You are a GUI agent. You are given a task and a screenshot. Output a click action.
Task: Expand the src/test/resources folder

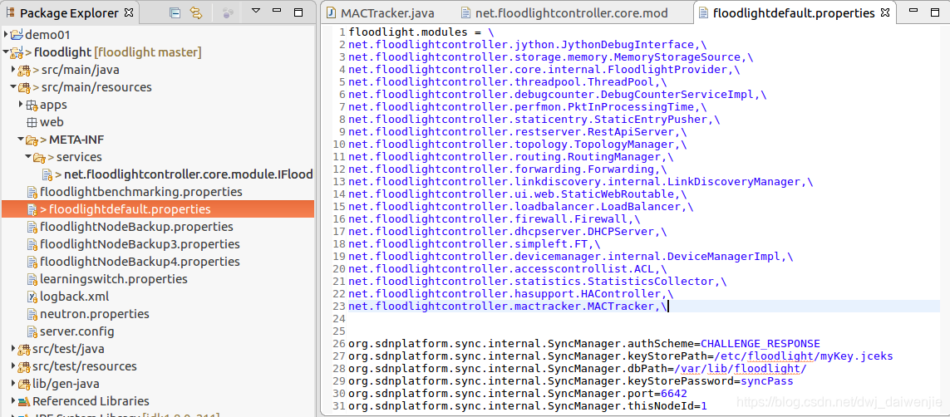tap(13, 366)
